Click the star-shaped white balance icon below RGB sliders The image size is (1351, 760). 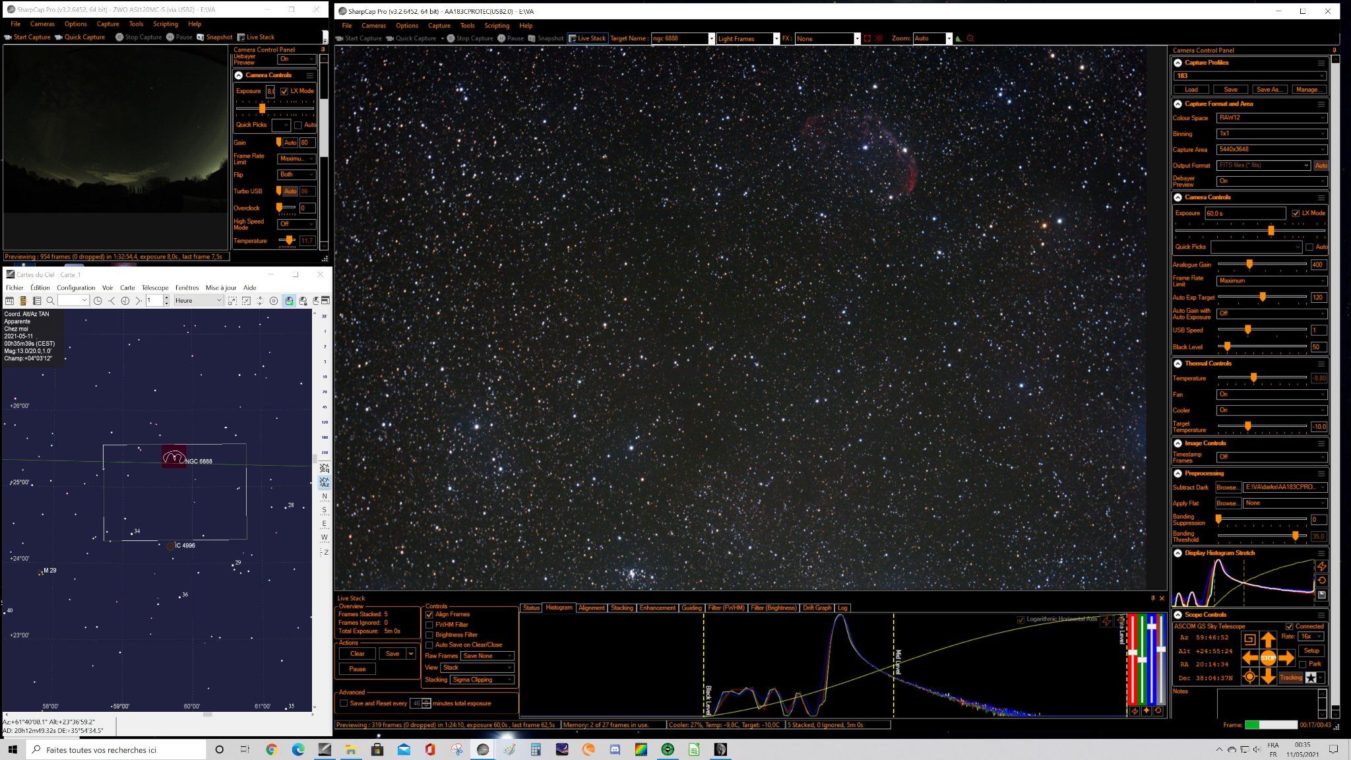click(1147, 711)
